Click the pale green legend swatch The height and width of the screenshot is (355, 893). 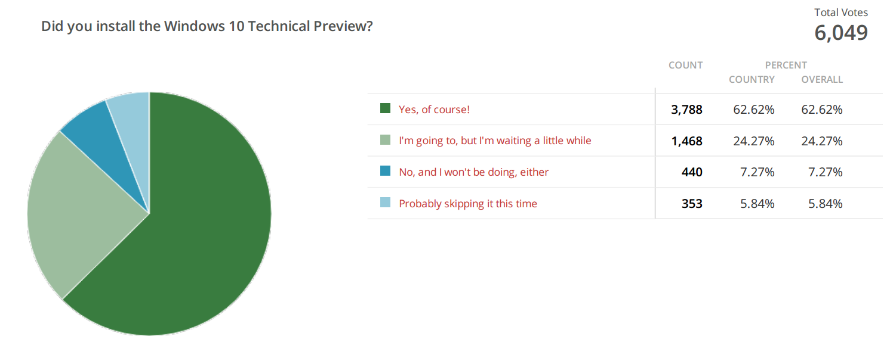coord(385,140)
